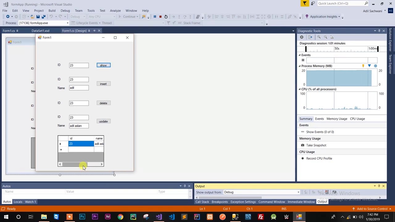Click the Name field containing adil aslam
The width and height of the screenshot is (395, 222).
79,126
